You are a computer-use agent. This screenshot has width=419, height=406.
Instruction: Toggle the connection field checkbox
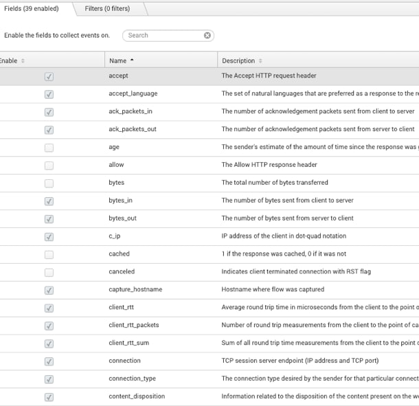pyautogui.click(x=49, y=361)
